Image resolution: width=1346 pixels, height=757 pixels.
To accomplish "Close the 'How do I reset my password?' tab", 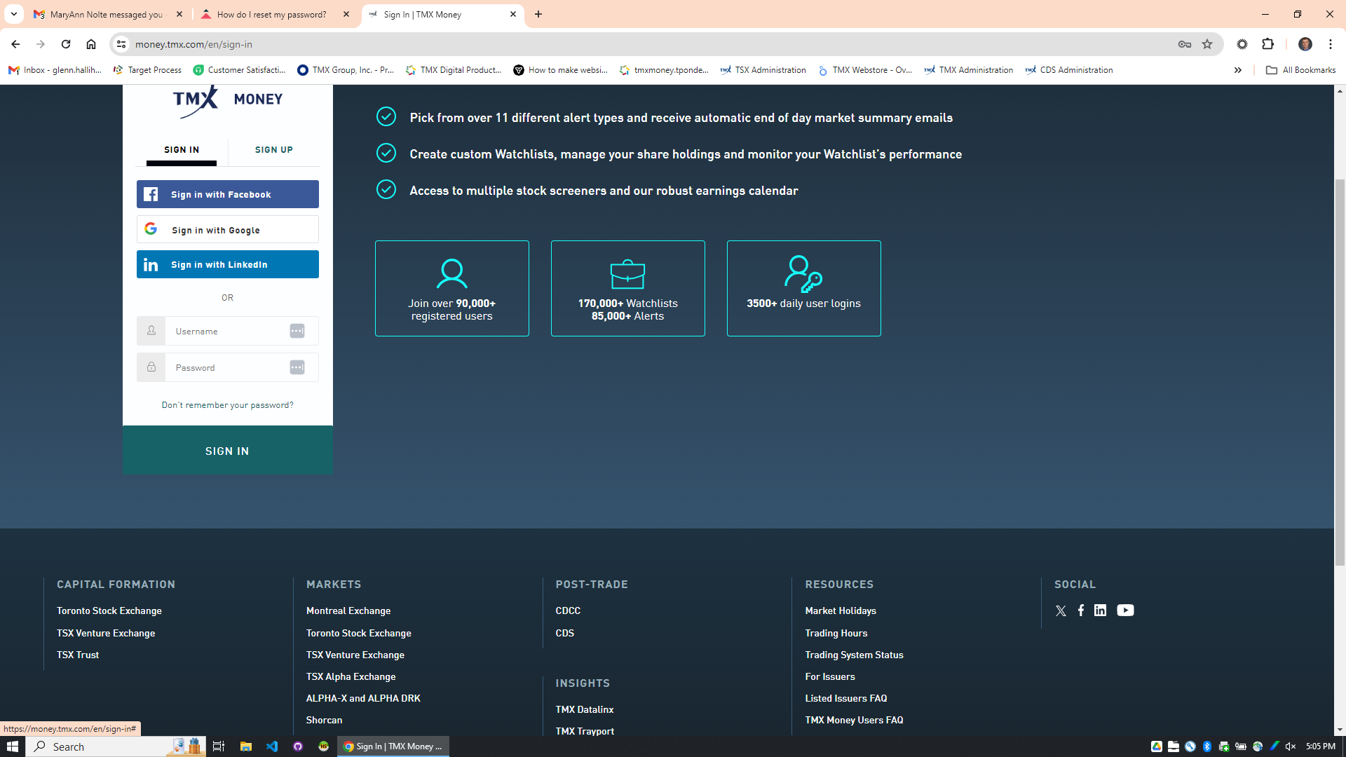I will [346, 14].
